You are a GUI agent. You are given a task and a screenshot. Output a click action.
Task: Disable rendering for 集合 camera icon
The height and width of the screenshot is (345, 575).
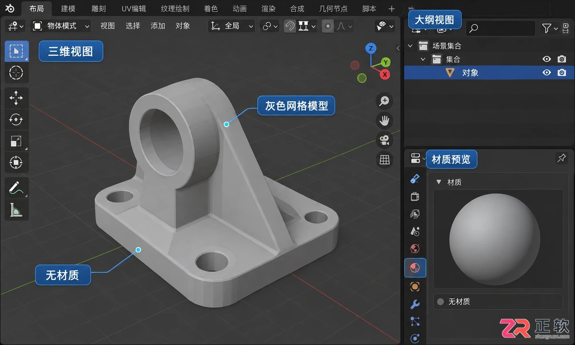click(562, 59)
